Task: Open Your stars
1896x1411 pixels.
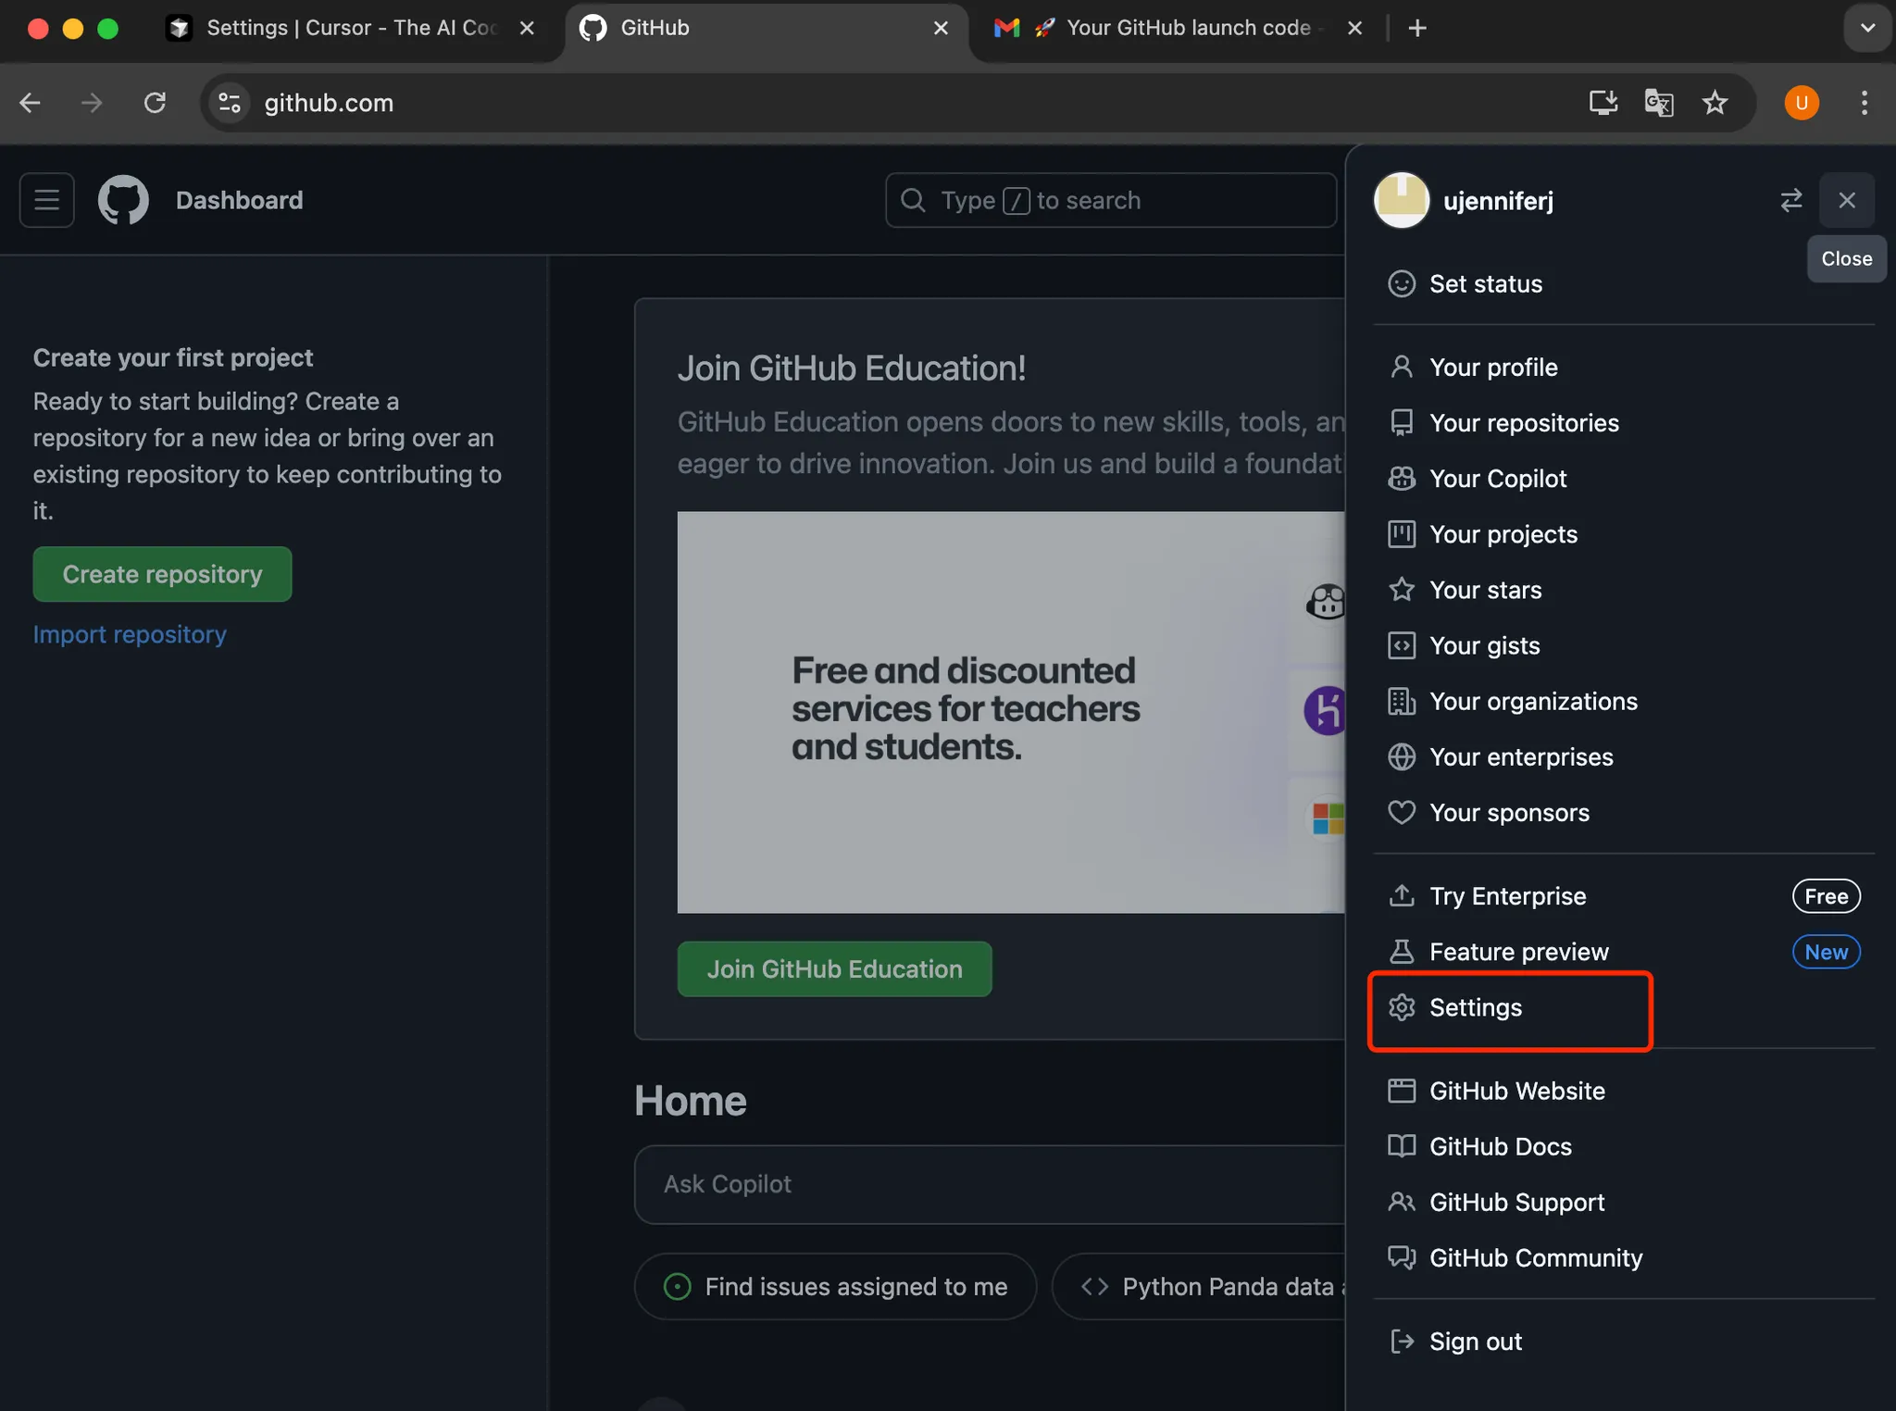Action: pos(1624,590)
